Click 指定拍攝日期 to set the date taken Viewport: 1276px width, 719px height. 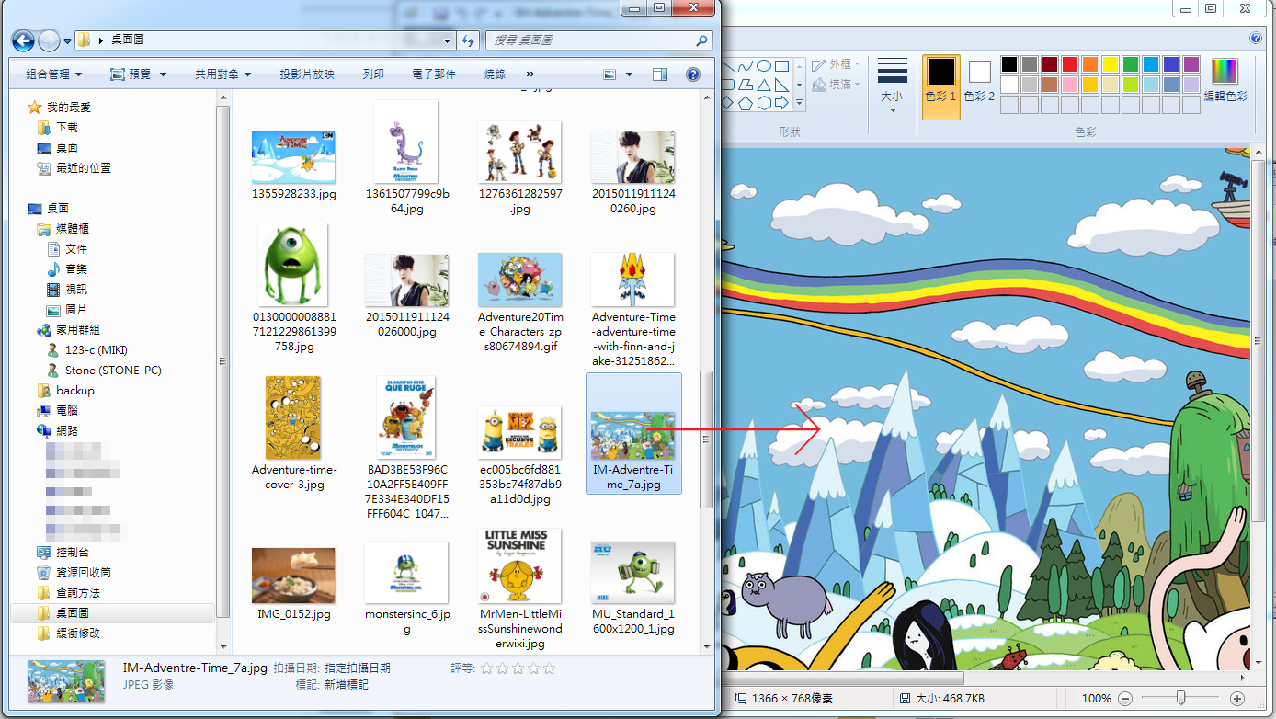pos(358,668)
